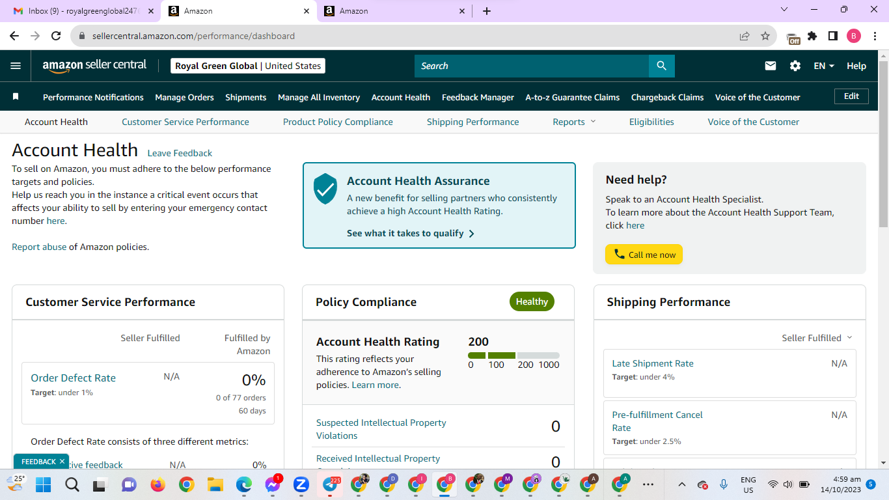The height and width of the screenshot is (500, 889).
Task: Click the Amazon Seller Central logo
Action: click(x=94, y=66)
